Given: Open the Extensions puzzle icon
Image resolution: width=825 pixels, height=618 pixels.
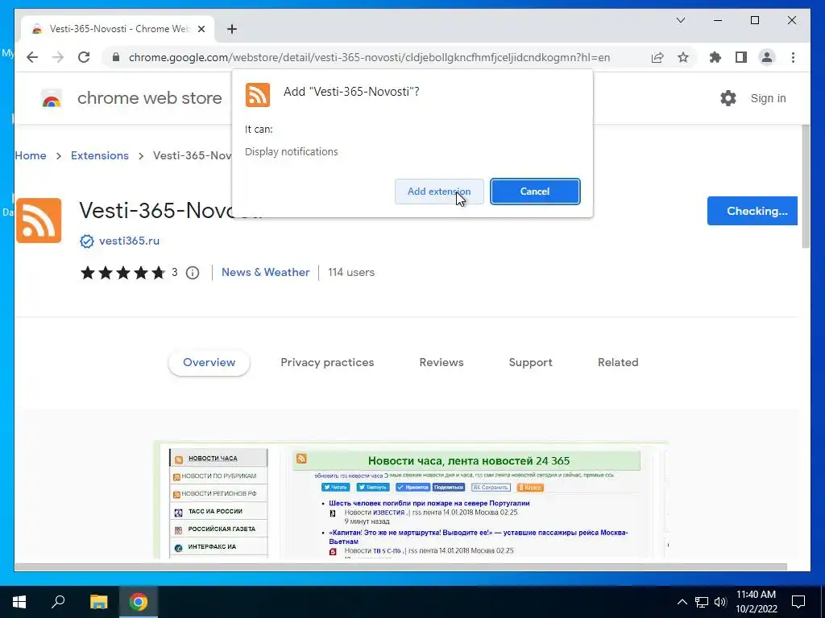Looking at the screenshot, I should click(x=715, y=57).
